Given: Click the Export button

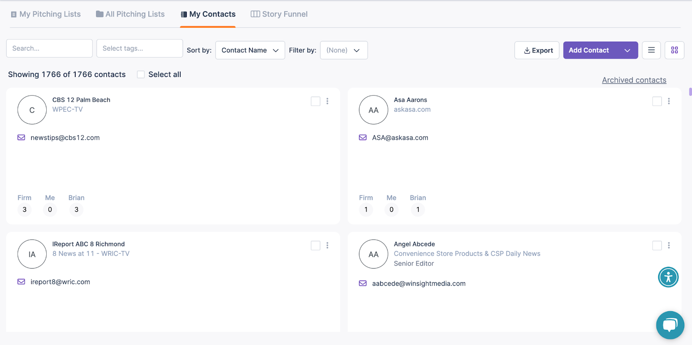Looking at the screenshot, I should (537, 50).
